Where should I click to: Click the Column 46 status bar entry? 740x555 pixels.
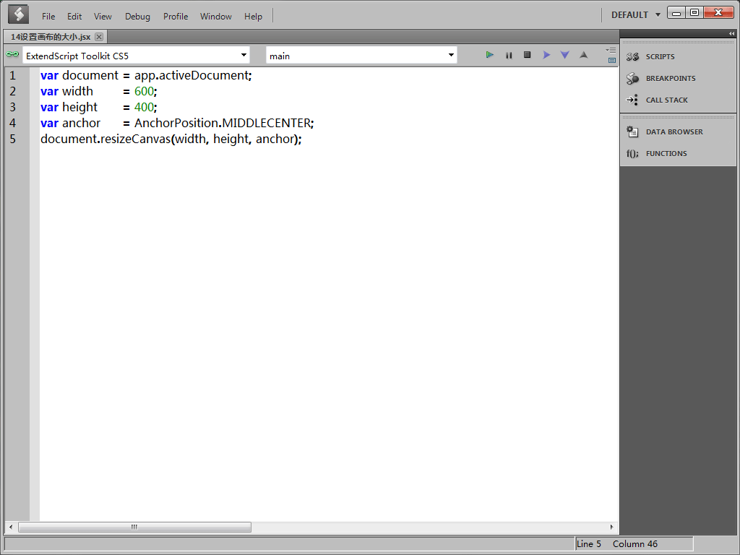(x=634, y=543)
